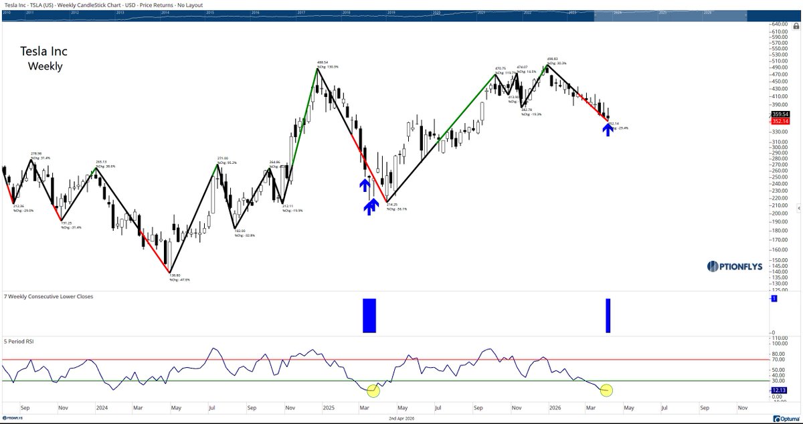
Task: Click the 182.00 swing low label
Action: (x=240, y=231)
